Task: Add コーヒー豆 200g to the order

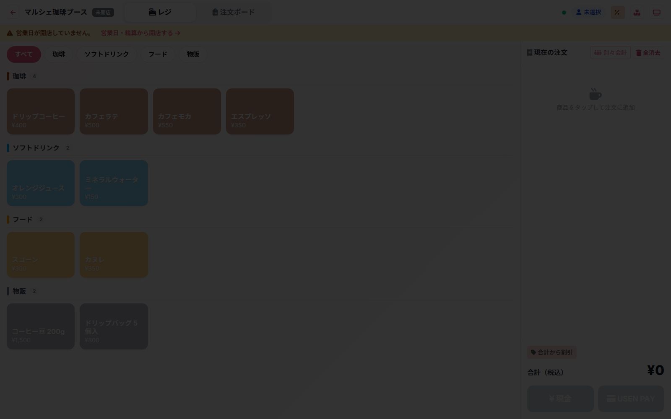Action: click(41, 326)
